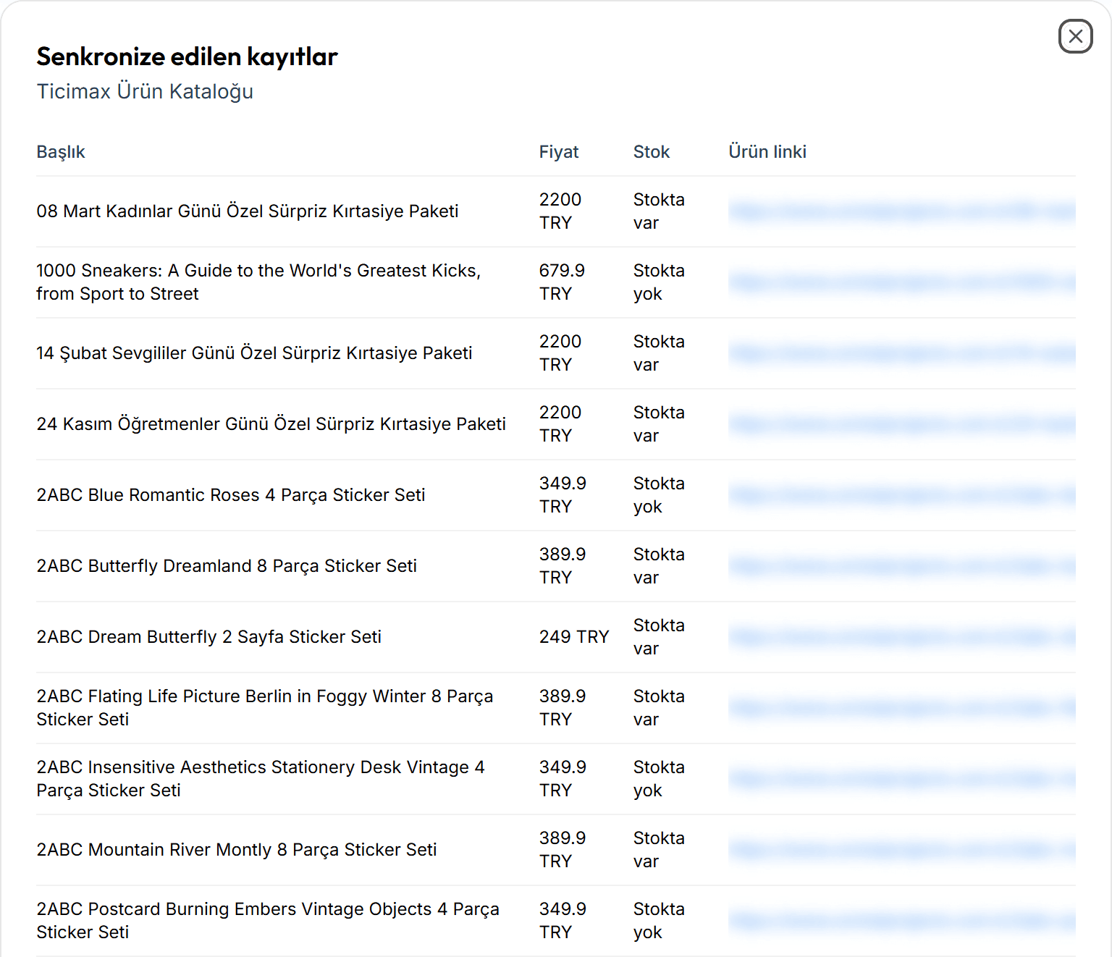Select the Ticimax Ürün Kataloğu subtitle

[145, 92]
